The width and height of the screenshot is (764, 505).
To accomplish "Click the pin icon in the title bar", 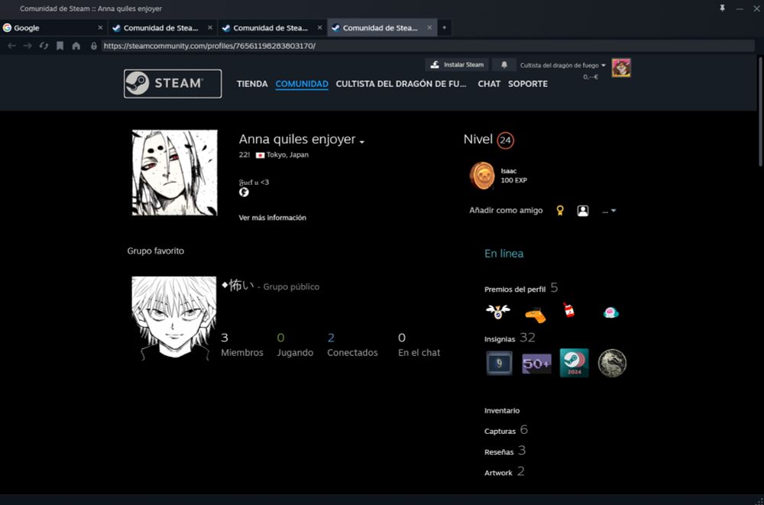I will click(722, 8).
